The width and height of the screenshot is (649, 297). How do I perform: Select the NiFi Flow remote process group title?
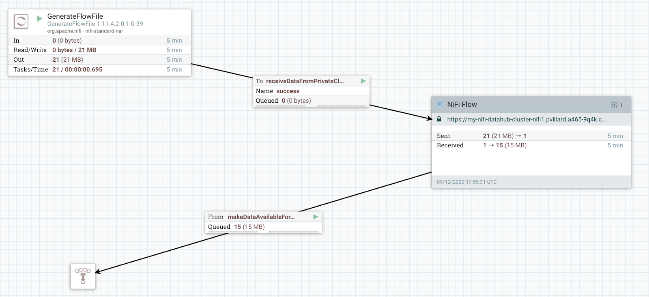tap(462, 104)
